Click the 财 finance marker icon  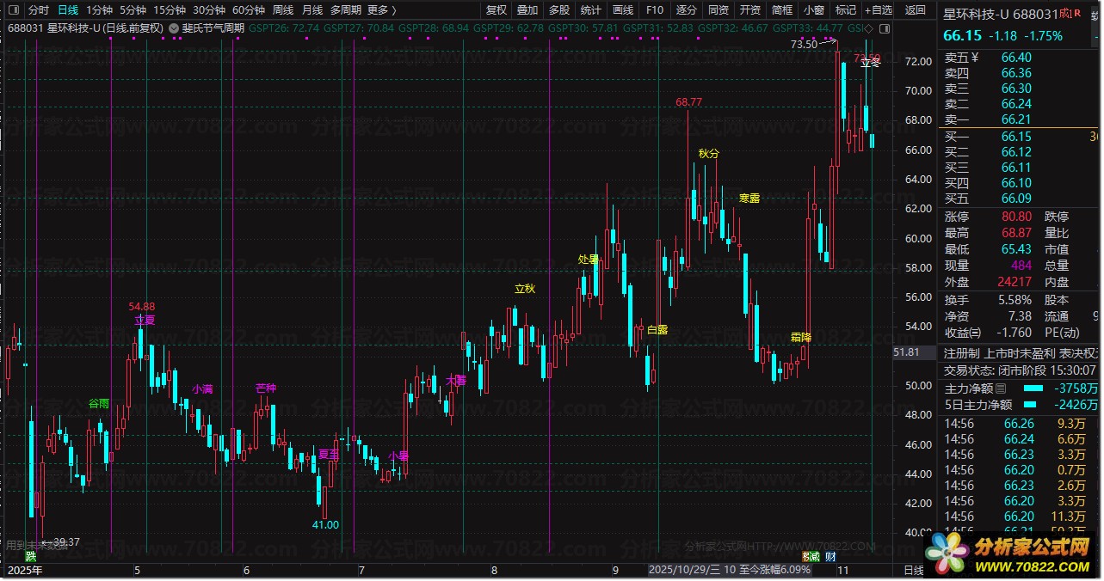[x=830, y=557]
